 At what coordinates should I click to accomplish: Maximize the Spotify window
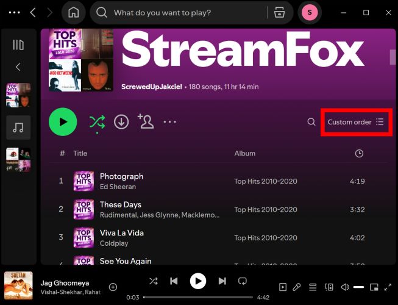point(366,12)
